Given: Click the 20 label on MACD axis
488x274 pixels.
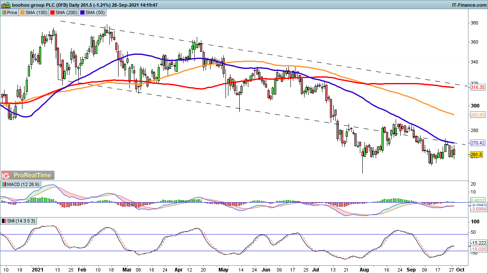Looking at the screenshot, I should click(473, 184).
